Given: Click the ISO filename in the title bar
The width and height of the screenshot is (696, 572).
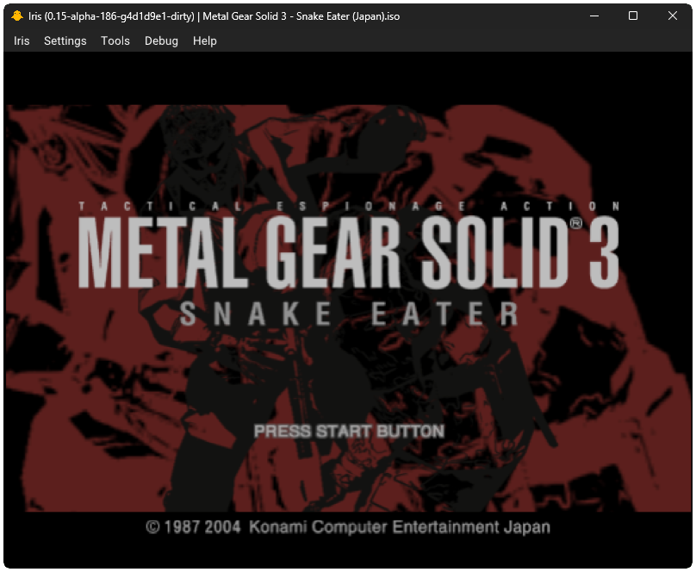Looking at the screenshot, I should click(x=301, y=16).
